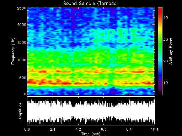This screenshot has width=182, height=136.
Task: Click the colorbar value 10 label
Action: [166, 83]
